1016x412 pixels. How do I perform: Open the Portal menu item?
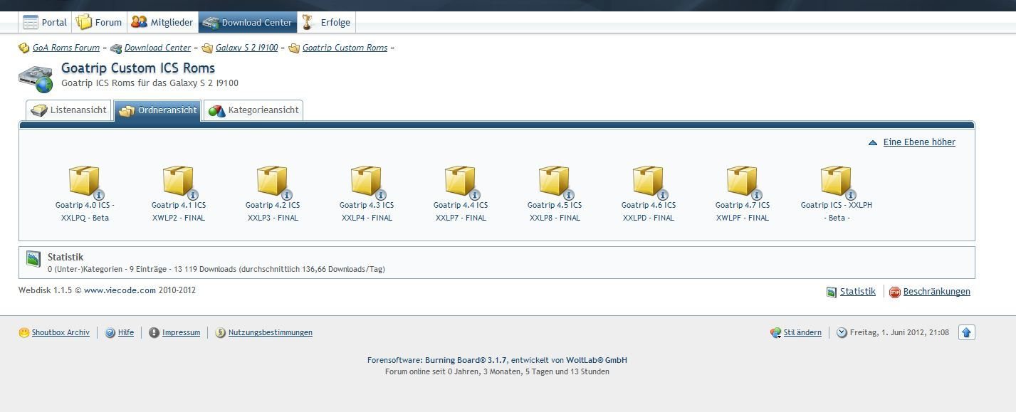tap(45, 22)
